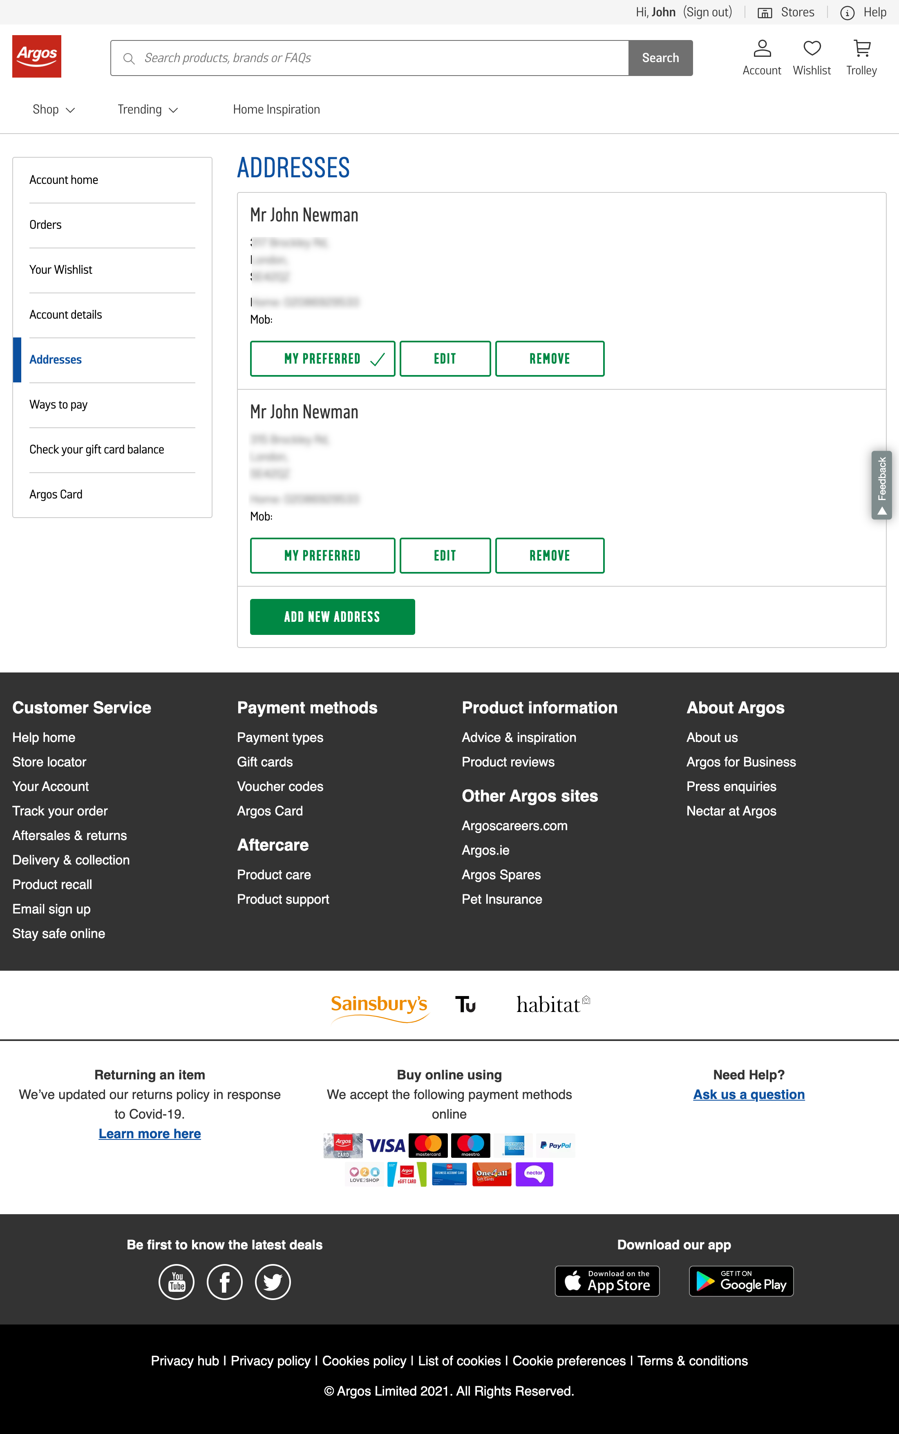Screen dimensions: 899x1434
Task: Open Argos YouTube channel icon
Action: tap(176, 1282)
